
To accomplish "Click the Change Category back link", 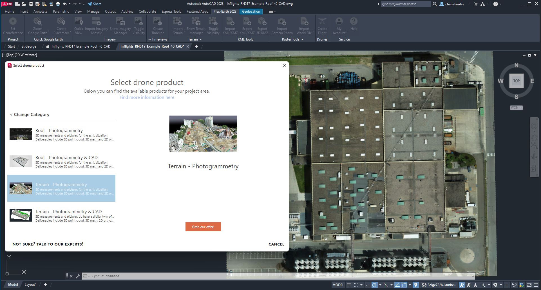I will (30, 115).
